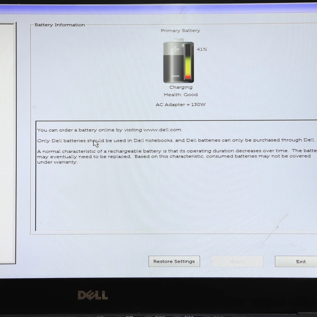The height and width of the screenshot is (317, 317).
Task: Select the Health: Good status line
Action: click(181, 94)
